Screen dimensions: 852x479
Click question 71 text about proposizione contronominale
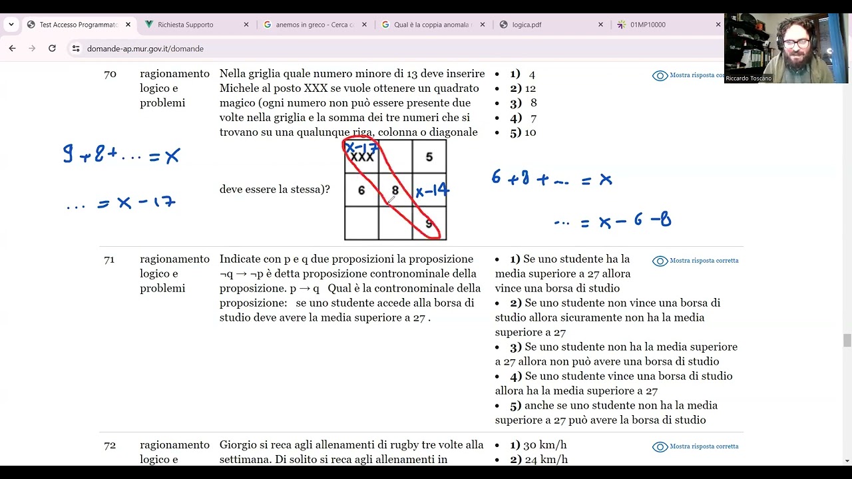point(350,288)
